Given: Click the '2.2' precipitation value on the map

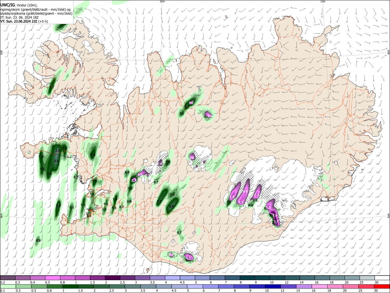Looking at the screenshot, I should click(x=59, y=206).
